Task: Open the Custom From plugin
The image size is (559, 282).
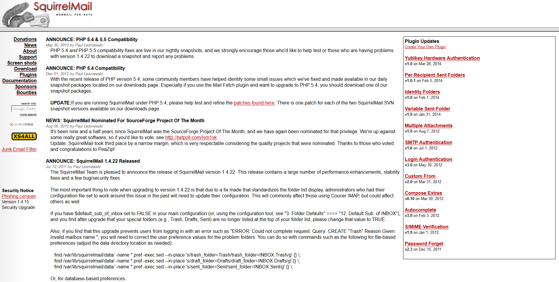Action: click(420, 176)
